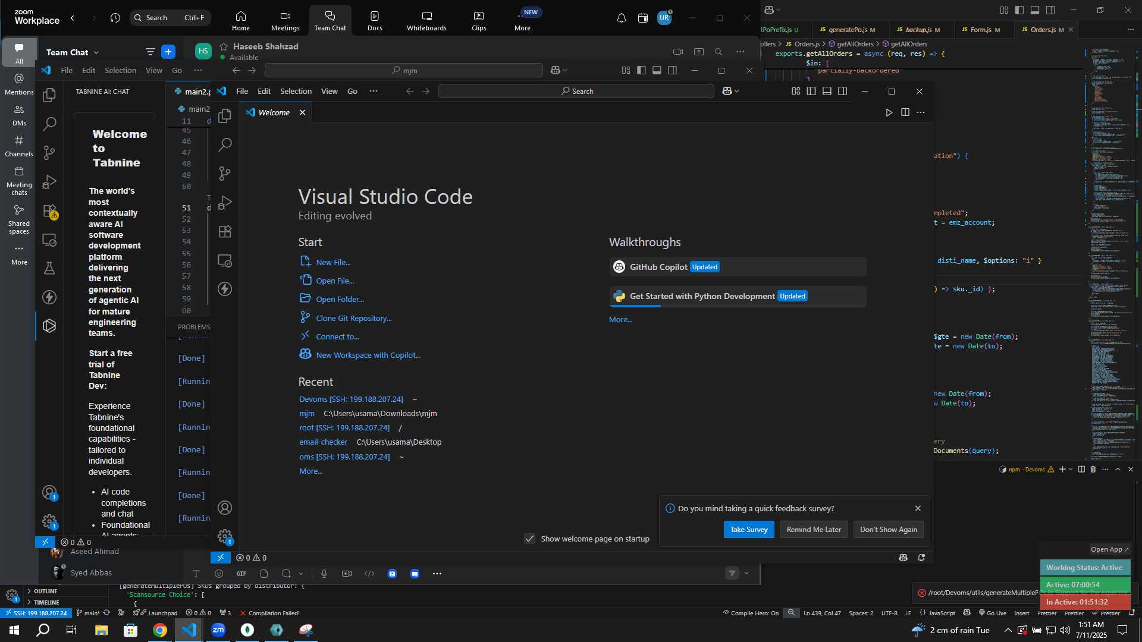Expand OUTLINE section in background VS Code
The image size is (1142, 642).
(45, 591)
